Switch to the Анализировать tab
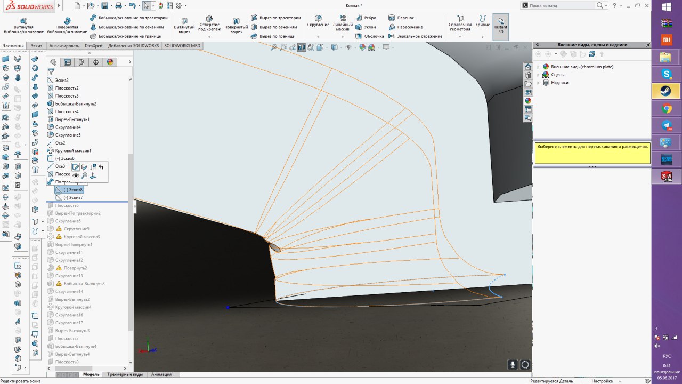This screenshot has width=682, height=384. click(64, 46)
